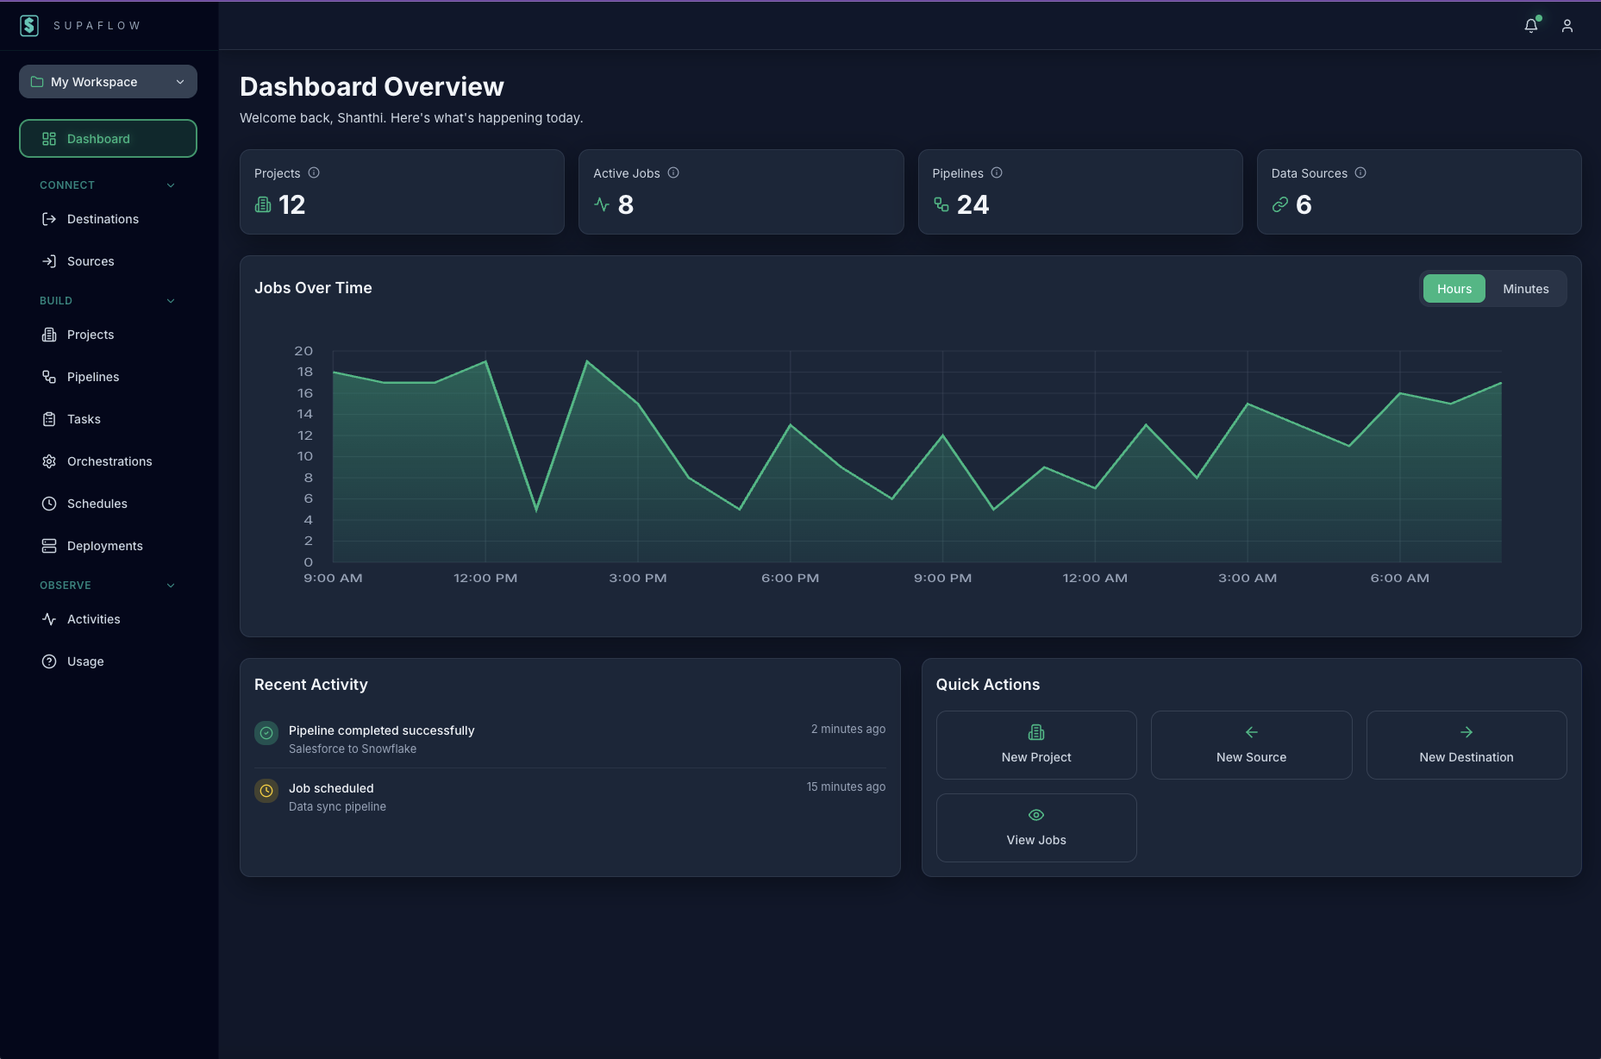The width and height of the screenshot is (1601, 1059).
Task: Open the user profile icon
Action: coord(1567,26)
